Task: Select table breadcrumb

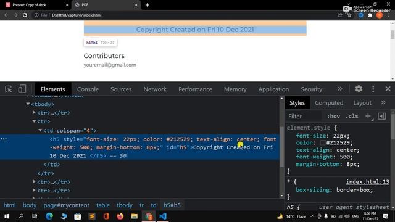Action: pyautogui.click(x=103, y=205)
